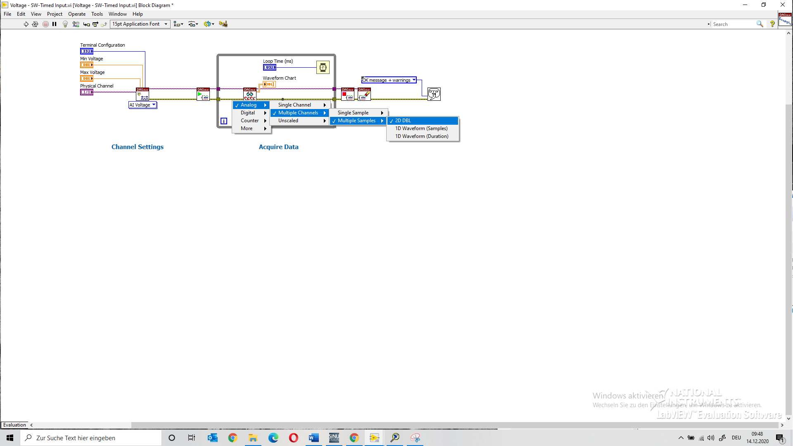Toggle Retain Wire Values icon
The image size is (793, 446).
[76, 24]
